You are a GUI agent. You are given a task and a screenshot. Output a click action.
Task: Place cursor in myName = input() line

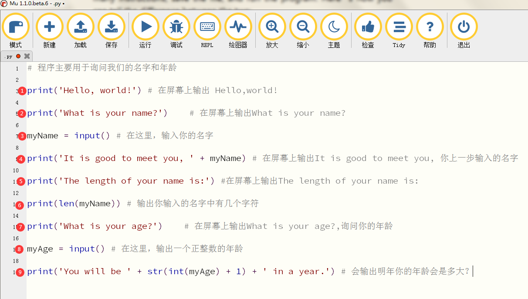click(x=87, y=136)
